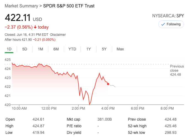Show the 6M price history
187x138 pixels.
tap(56, 49)
